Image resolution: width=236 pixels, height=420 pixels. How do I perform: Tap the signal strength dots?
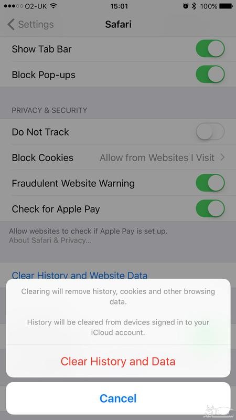pos(13,6)
